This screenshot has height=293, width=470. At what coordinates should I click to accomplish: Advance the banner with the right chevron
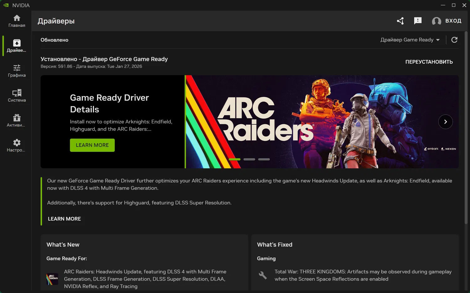click(x=446, y=122)
